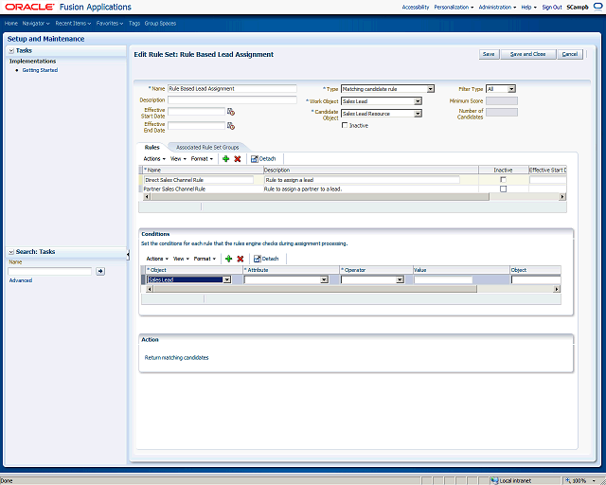Image resolution: width=606 pixels, height=485 pixels.
Task: Select the Rules tab
Action: [151, 148]
